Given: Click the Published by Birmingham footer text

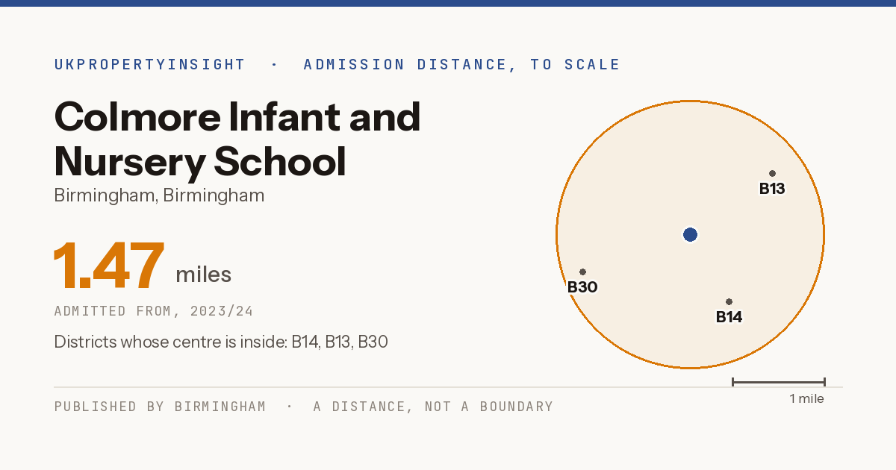Looking at the screenshot, I should pos(160,407).
